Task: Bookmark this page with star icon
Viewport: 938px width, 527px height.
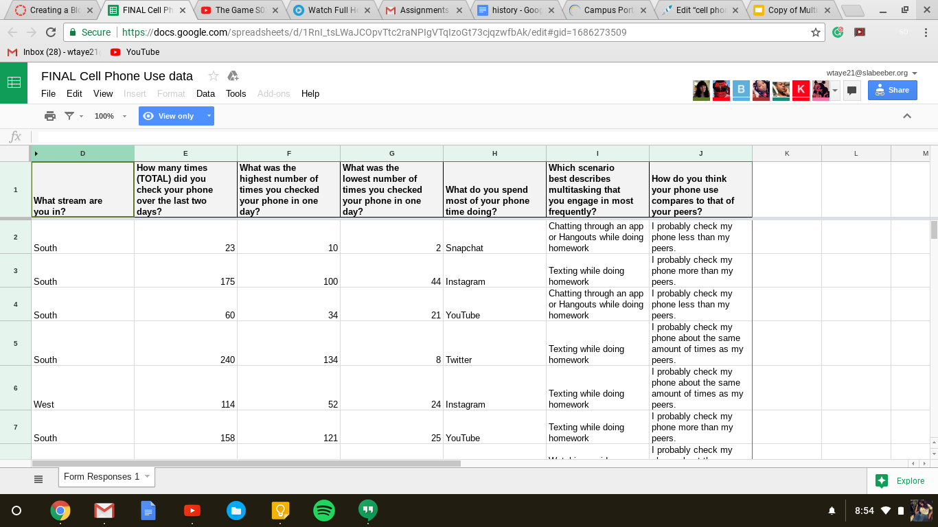Action: (x=816, y=32)
